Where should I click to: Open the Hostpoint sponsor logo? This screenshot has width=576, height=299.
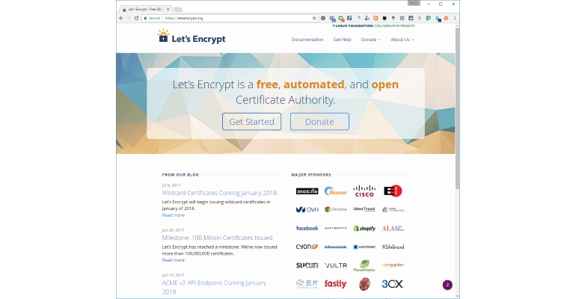(364, 247)
